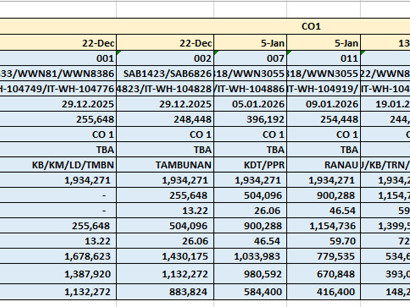Click the cell showing 1,154,736

coord(324,226)
